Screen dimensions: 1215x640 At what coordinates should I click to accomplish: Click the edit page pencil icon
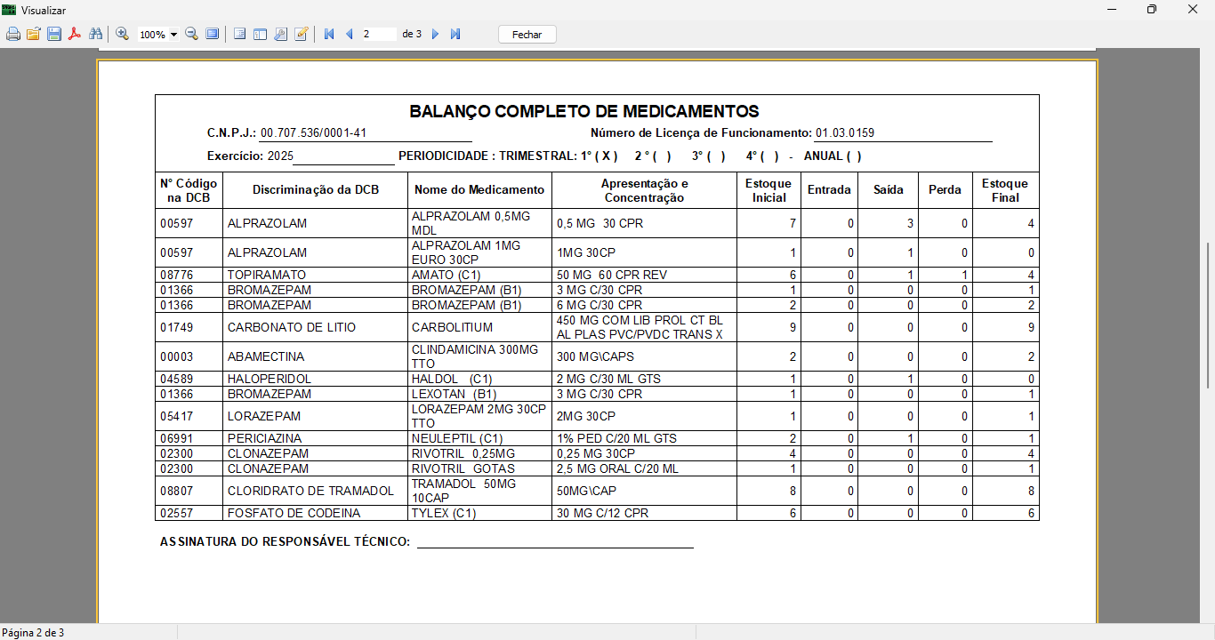click(302, 35)
